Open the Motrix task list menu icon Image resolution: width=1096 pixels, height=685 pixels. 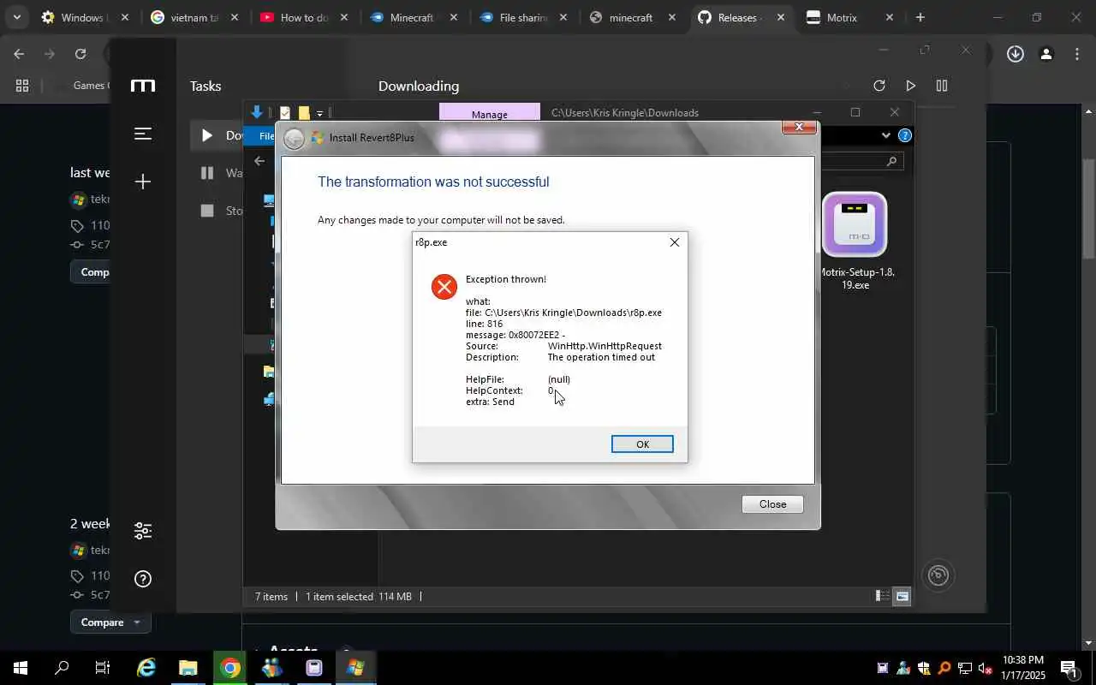pos(143,134)
